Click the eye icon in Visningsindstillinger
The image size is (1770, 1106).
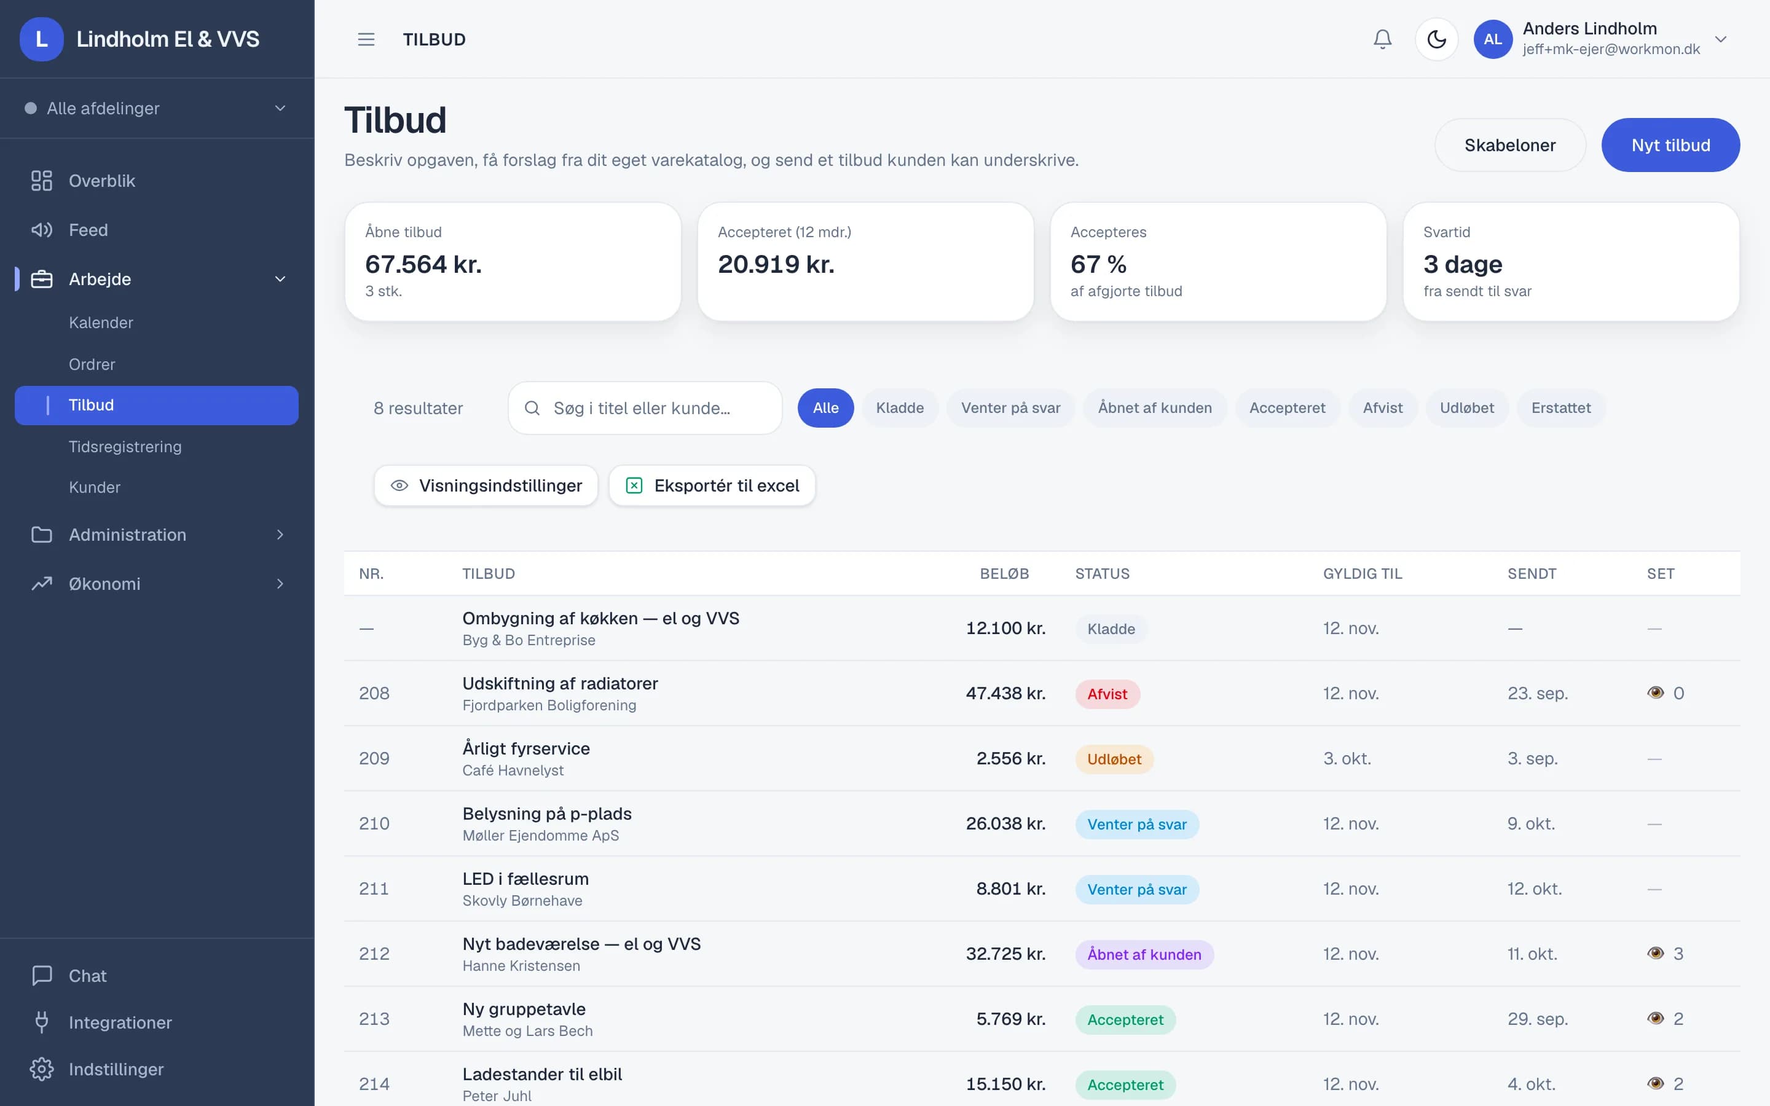399,485
